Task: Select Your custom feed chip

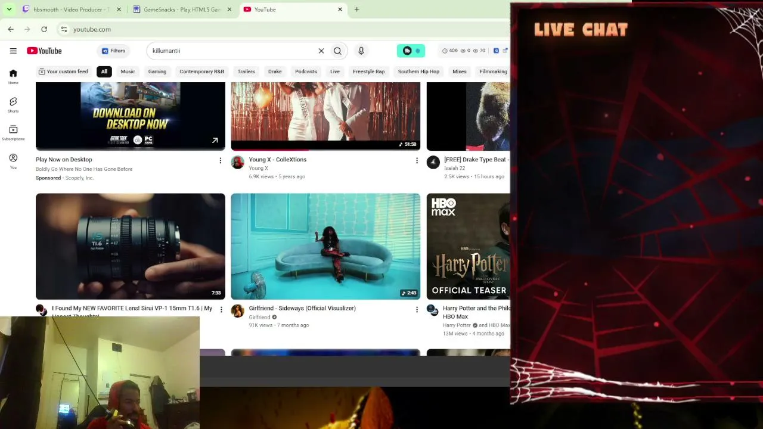Action: pyautogui.click(x=63, y=71)
